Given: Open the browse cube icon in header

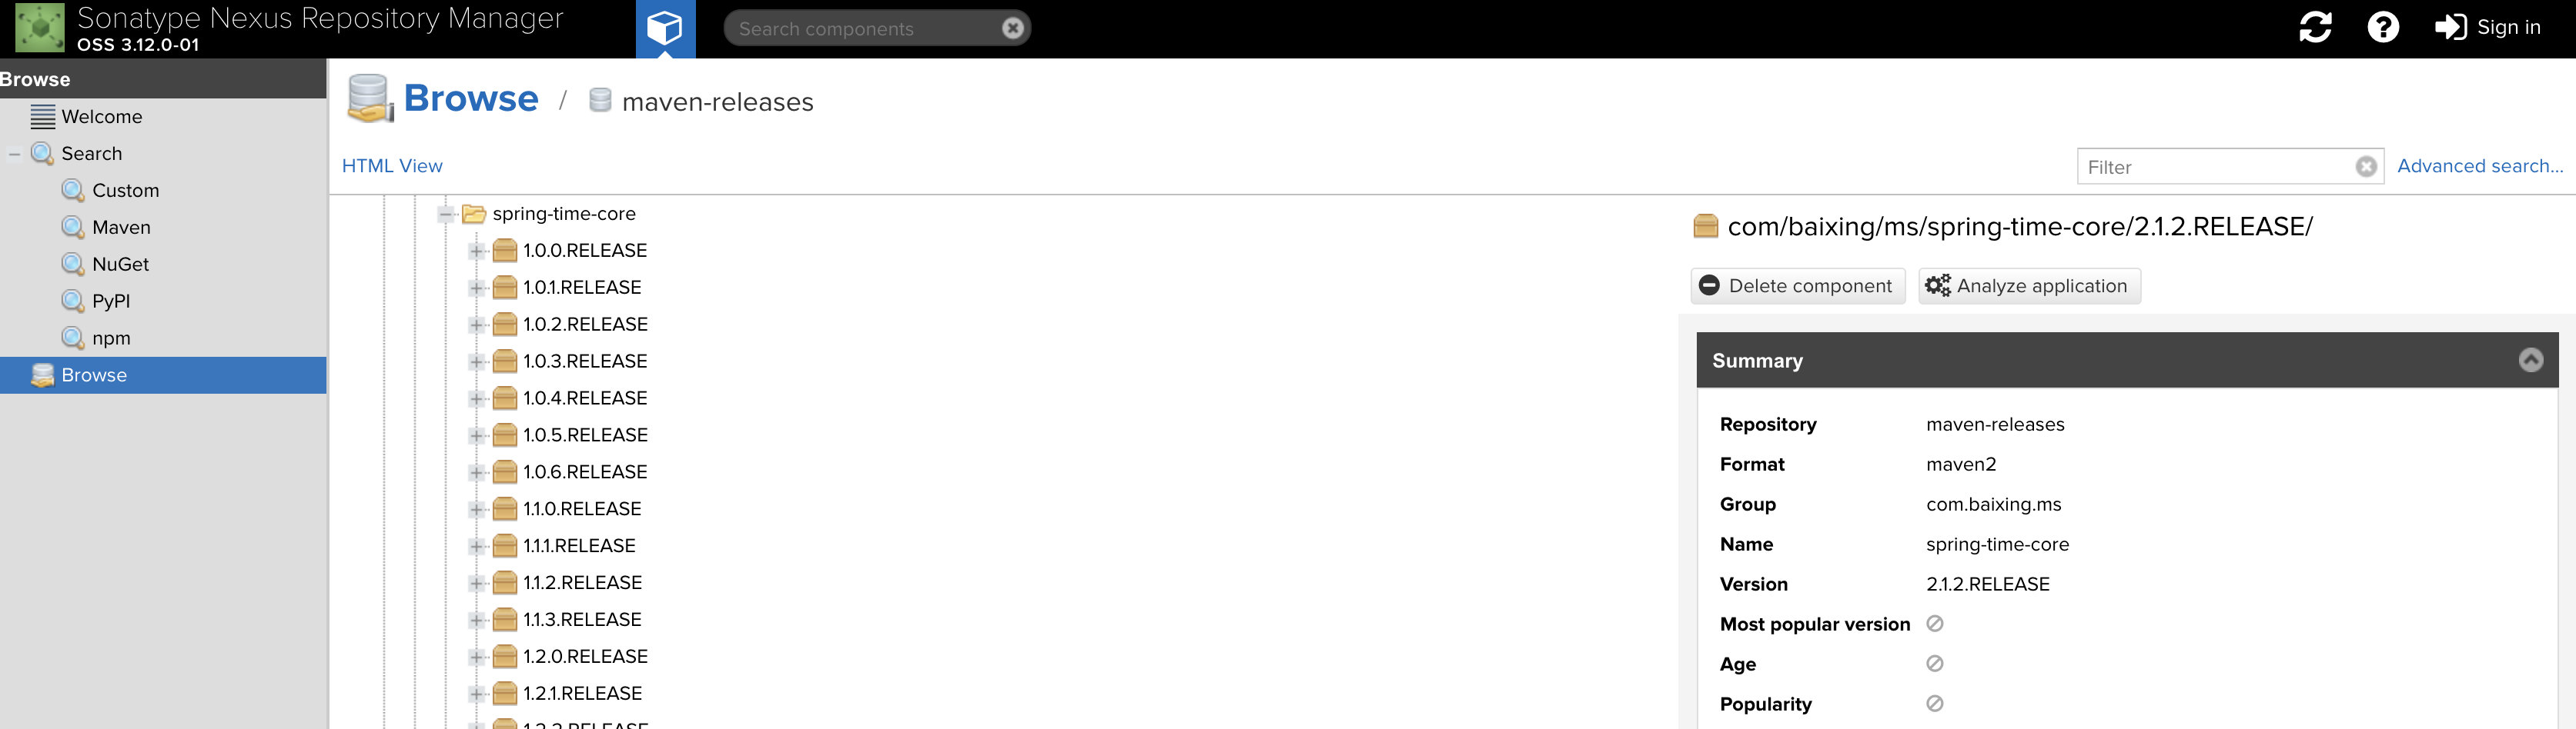Looking at the screenshot, I should coord(665,29).
